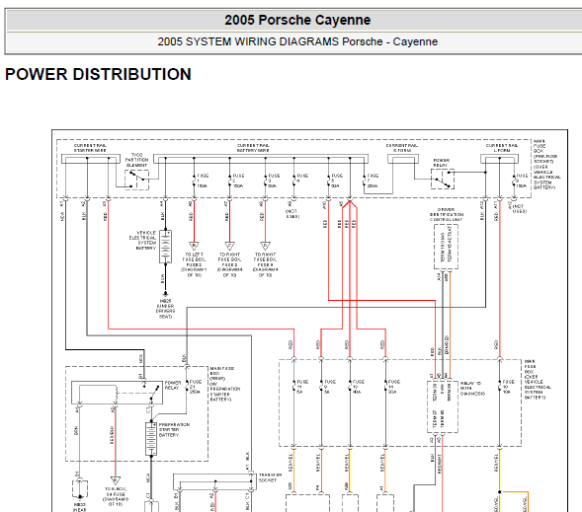This screenshot has width=582, height=512.
Task: Select the '2005 SYSTEM WIRING DIAGRAMS Porsche - Cayenne' subtitle
Action: (x=297, y=41)
